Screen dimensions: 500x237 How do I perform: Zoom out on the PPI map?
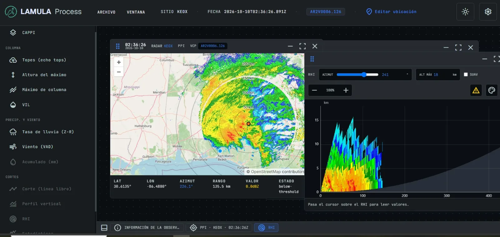(119, 72)
